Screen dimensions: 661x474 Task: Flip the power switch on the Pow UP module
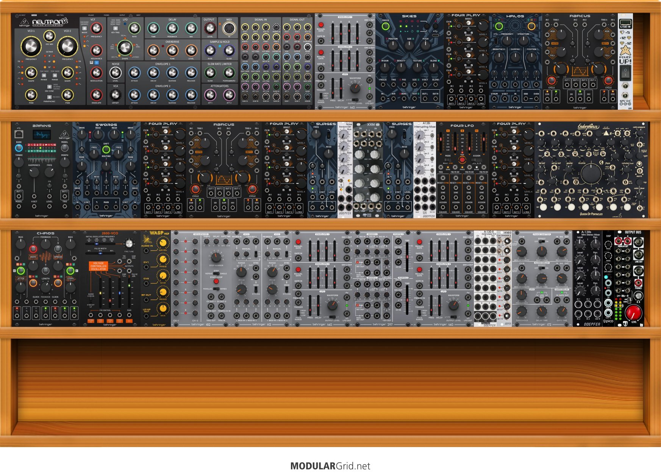625,73
